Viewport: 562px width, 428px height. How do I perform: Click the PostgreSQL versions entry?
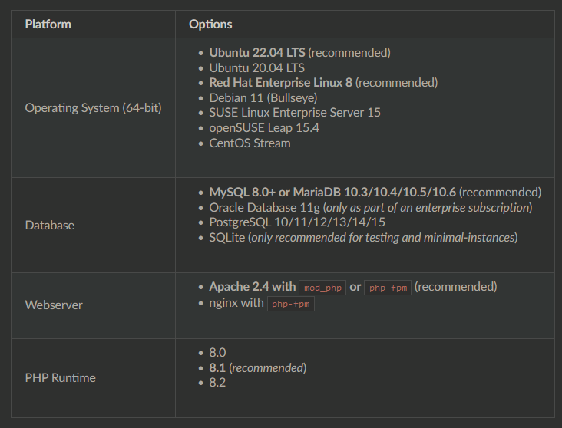point(296,222)
